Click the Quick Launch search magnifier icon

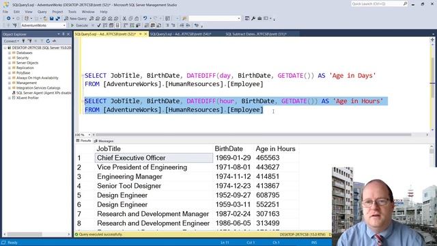coord(405,3)
